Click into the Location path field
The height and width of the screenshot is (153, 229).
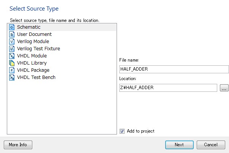pyautogui.click(x=168, y=88)
